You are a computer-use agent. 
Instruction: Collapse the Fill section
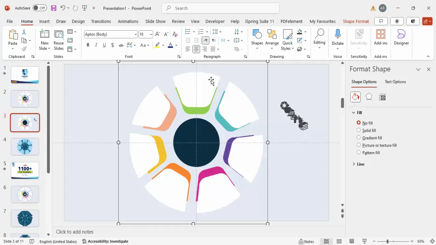pyautogui.click(x=357, y=113)
